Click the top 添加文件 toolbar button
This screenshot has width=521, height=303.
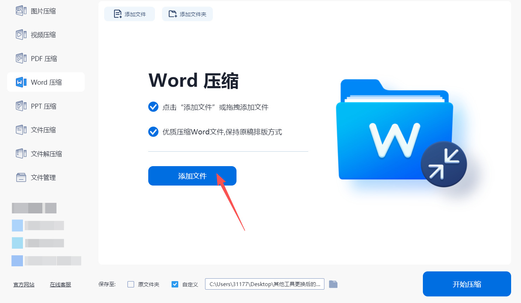tap(130, 14)
